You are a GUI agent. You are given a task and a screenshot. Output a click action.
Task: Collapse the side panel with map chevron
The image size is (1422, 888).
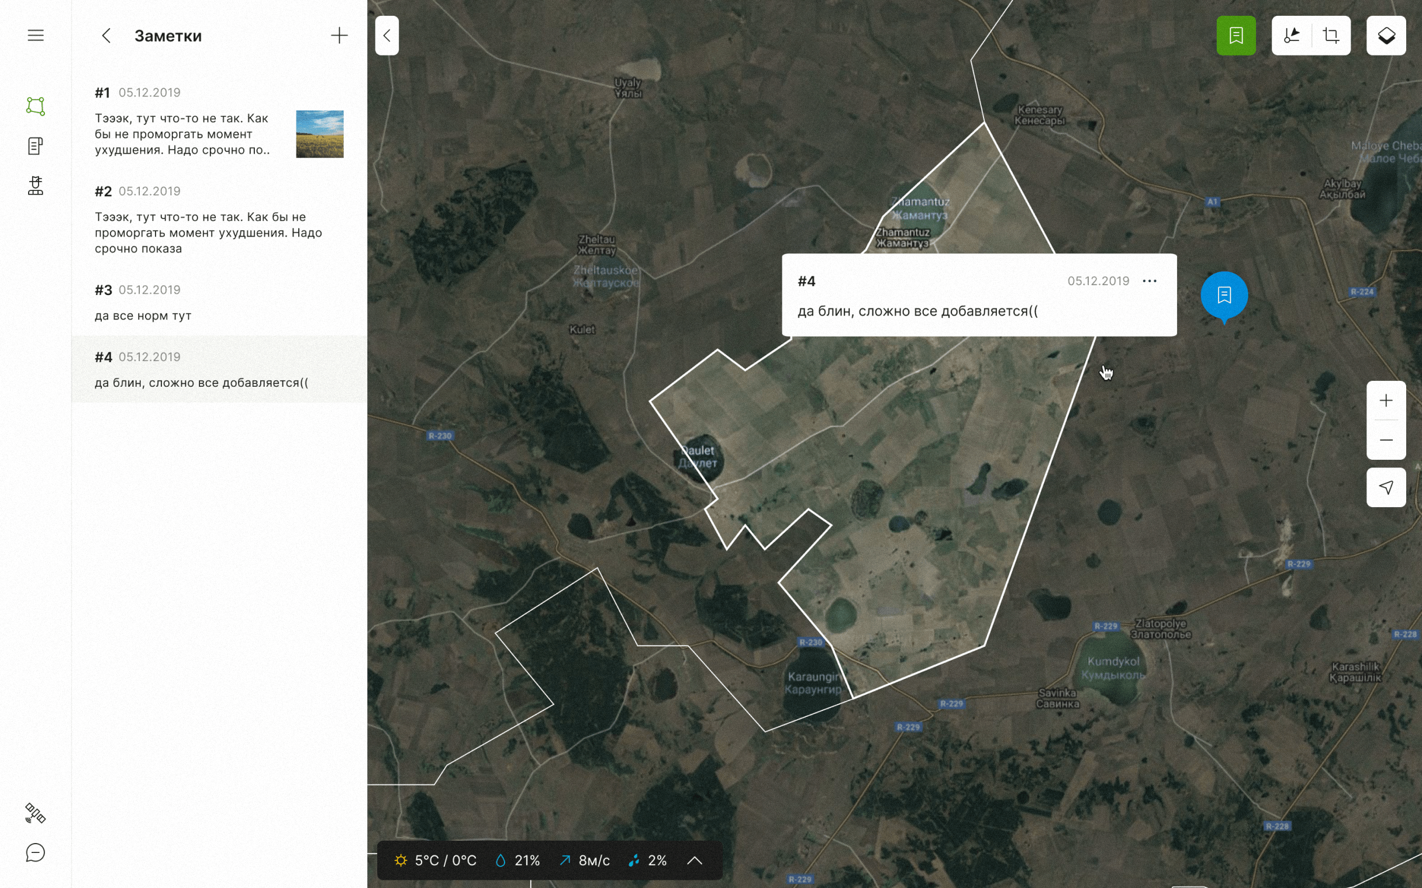(386, 35)
